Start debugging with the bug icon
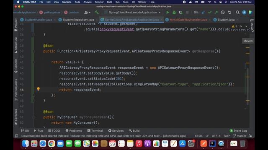Screen dimensions: 268x150 click(174, 12)
